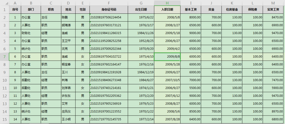Screen dimensions: 285x124
Task: Click ID number 210213198411266315
Action: [109, 33]
